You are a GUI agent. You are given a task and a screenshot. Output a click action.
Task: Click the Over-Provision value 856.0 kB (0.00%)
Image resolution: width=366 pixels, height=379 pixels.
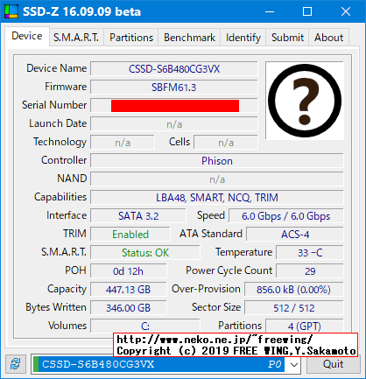tap(293, 290)
